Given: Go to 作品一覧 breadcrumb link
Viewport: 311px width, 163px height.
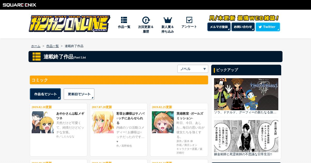Looking at the screenshot, I should coord(53,46).
